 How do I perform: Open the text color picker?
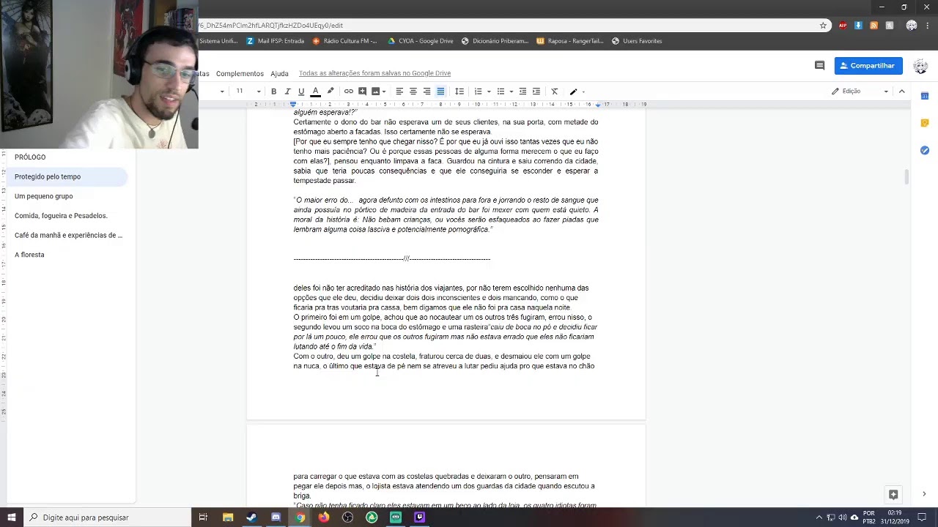point(315,91)
